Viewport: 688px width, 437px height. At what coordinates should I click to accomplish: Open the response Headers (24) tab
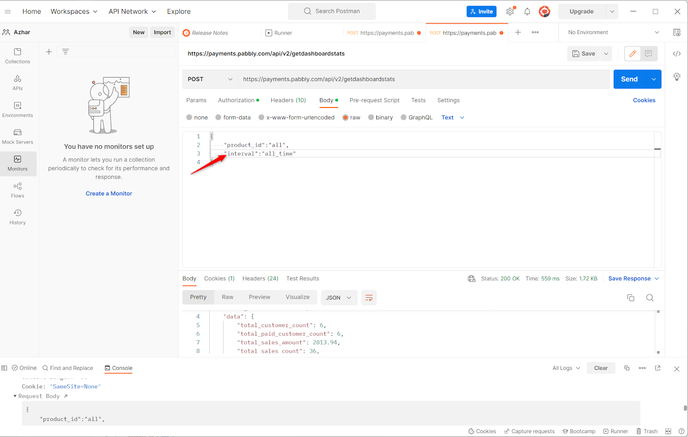[260, 278]
